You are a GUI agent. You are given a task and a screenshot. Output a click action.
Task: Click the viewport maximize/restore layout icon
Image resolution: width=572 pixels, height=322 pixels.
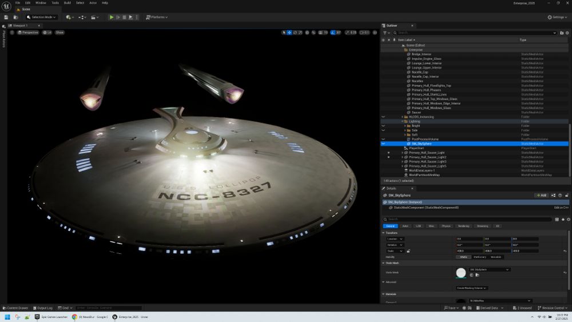pos(375,33)
